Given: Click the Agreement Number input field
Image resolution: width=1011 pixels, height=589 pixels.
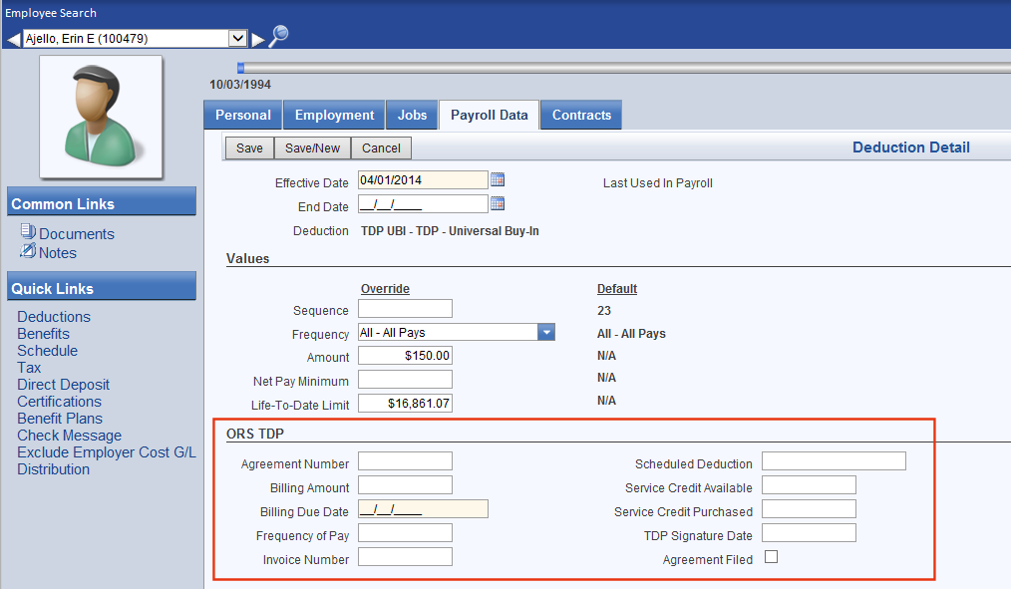Looking at the screenshot, I should (405, 461).
